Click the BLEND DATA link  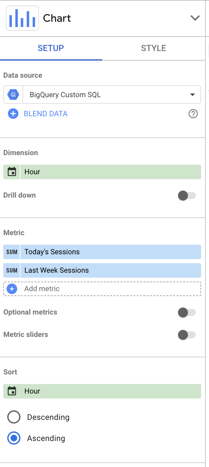46,114
